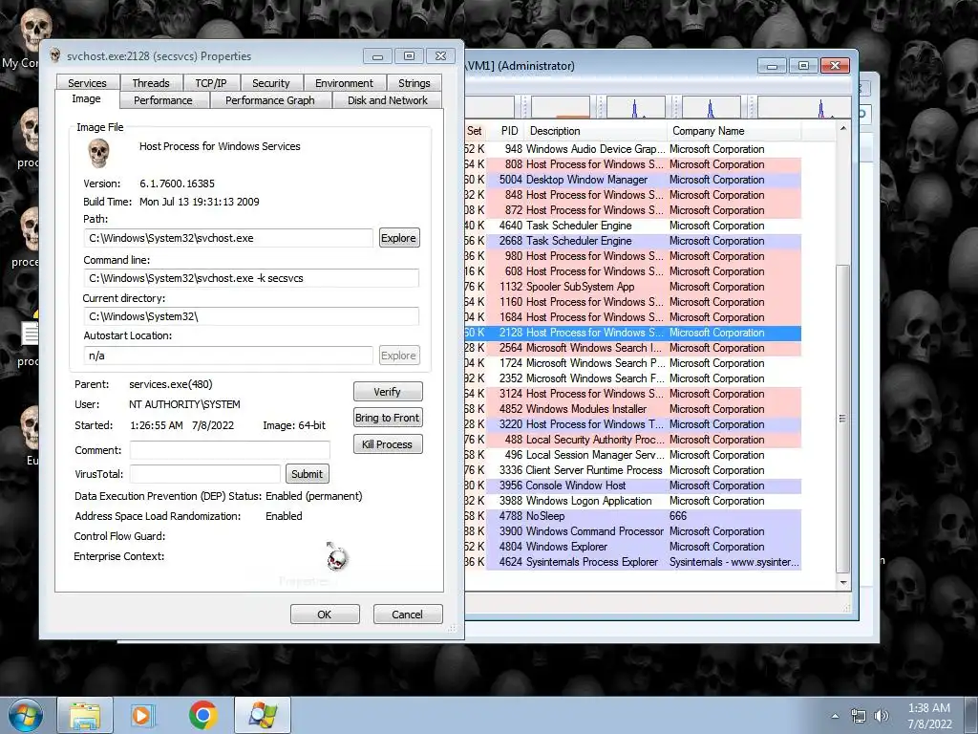Cancel the Properties dialog

(407, 615)
